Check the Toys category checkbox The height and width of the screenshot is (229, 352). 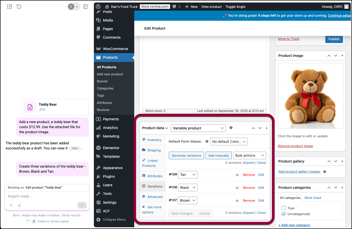pos(284,208)
